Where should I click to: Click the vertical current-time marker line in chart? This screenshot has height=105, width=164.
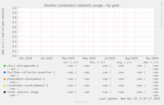[x=155, y=32]
